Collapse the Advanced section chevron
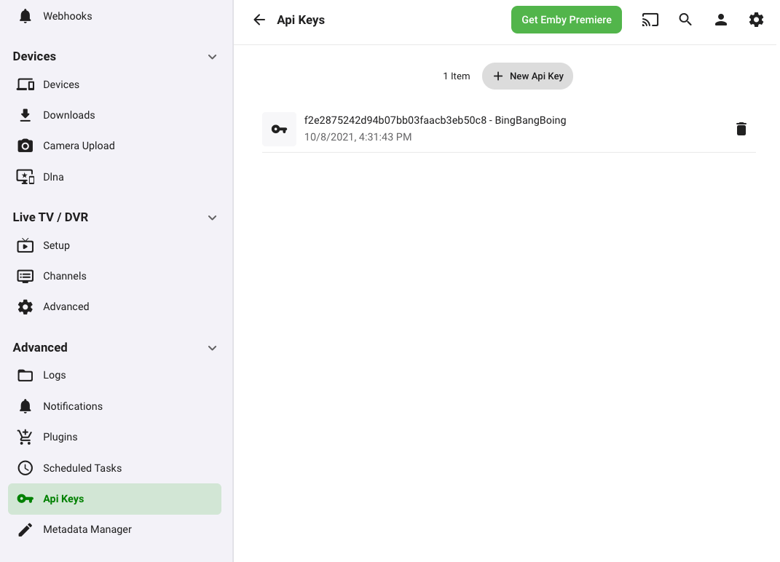The height and width of the screenshot is (562, 780). coord(212,348)
